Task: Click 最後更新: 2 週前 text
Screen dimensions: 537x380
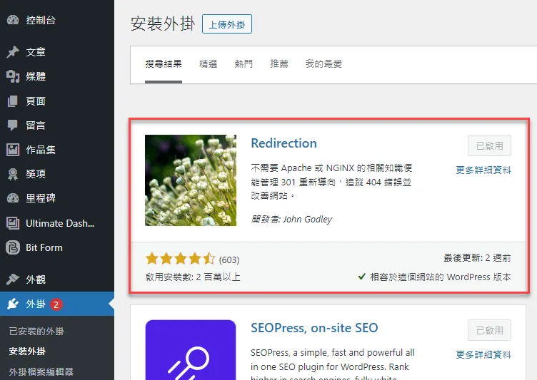Action: coord(477,258)
